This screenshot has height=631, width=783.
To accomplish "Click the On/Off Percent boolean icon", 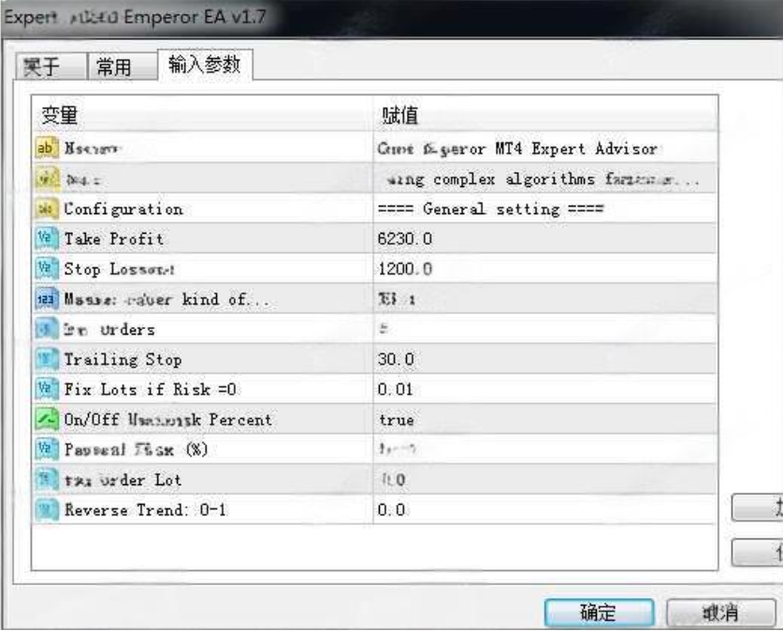I will coord(46,420).
